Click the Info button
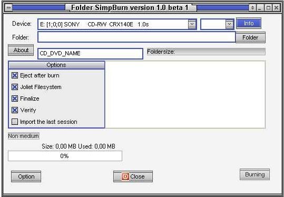Screen dimensions: 284x197 (x=249, y=23)
